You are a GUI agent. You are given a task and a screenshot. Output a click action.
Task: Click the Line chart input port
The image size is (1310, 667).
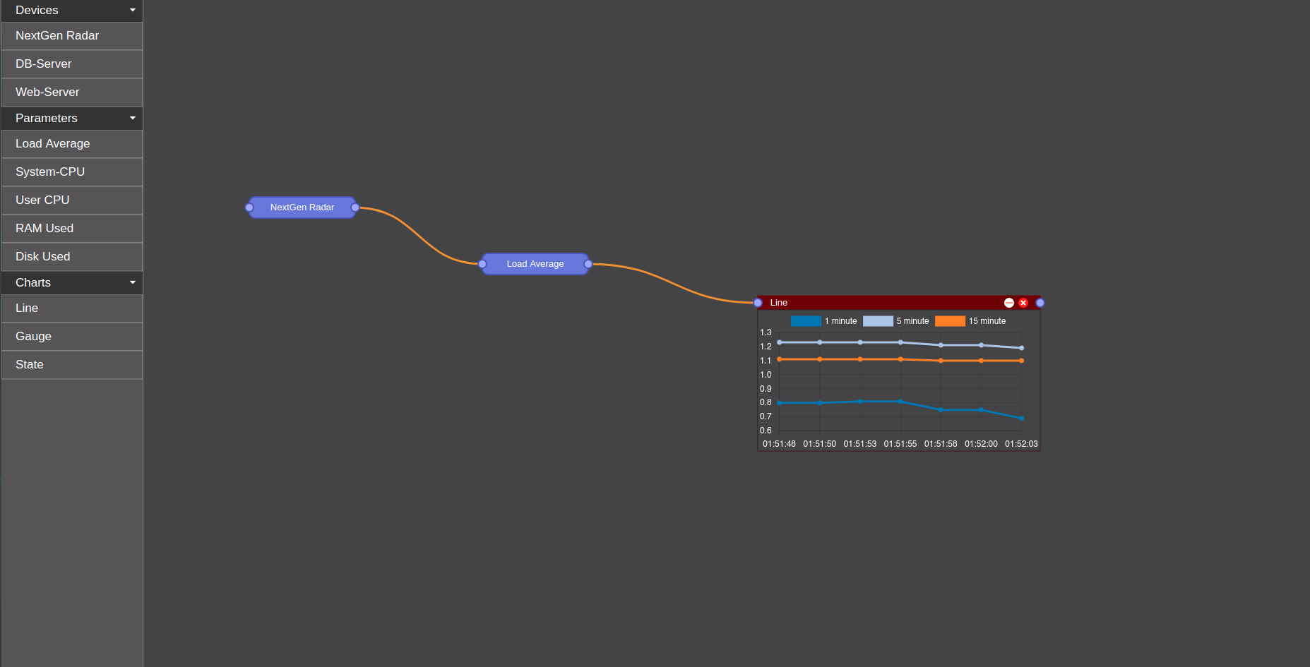point(758,303)
